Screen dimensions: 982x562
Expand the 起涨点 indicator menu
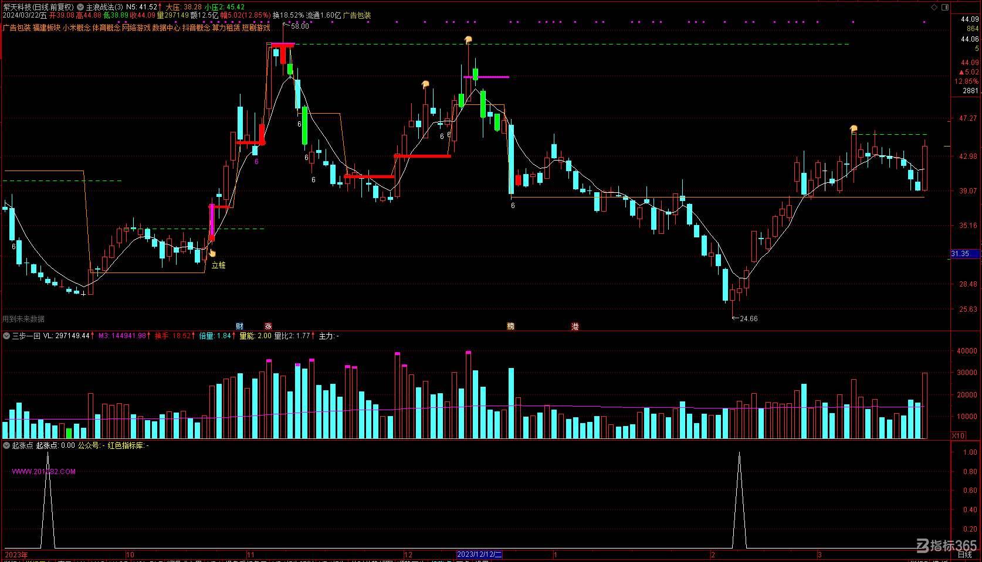[6, 445]
